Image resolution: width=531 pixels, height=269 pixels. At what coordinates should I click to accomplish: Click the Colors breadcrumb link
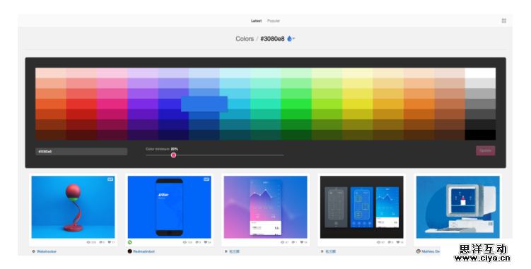[245, 39]
